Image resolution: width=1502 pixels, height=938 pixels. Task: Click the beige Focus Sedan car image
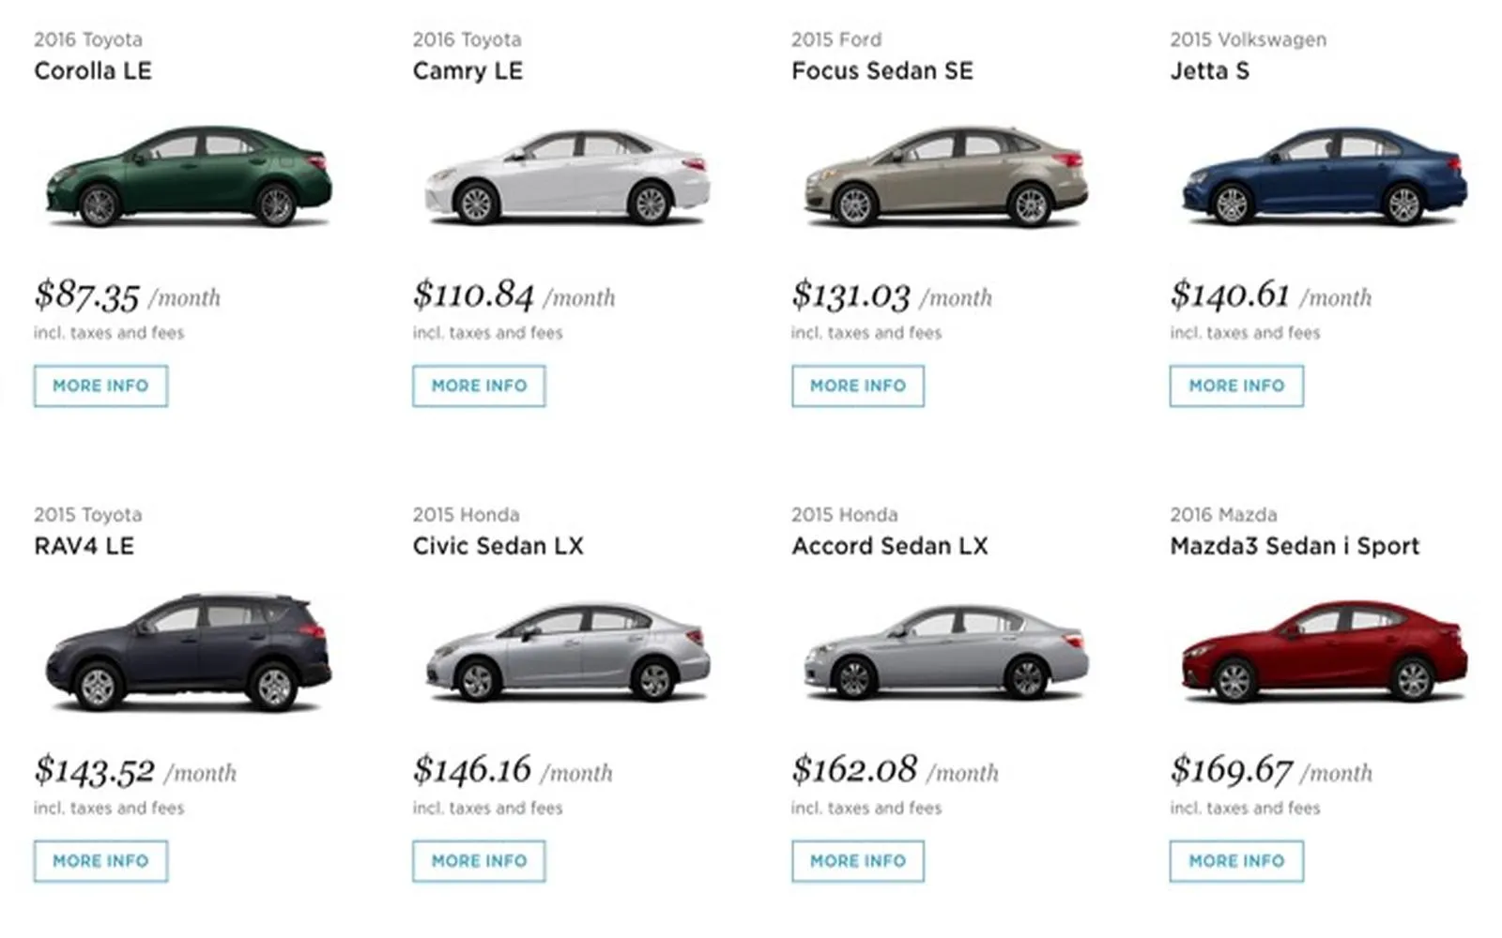[x=946, y=176]
